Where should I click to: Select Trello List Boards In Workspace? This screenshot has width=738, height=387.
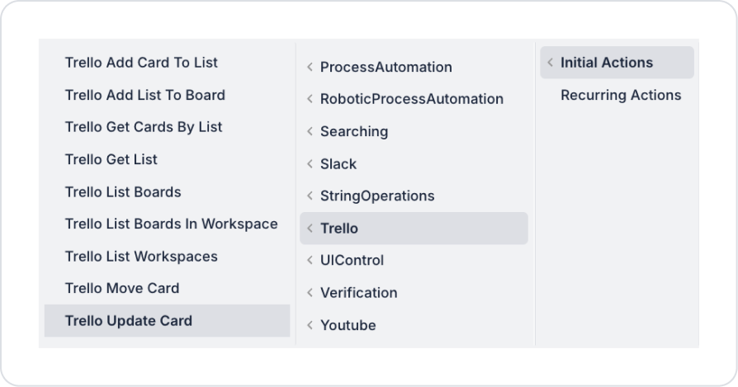point(171,224)
